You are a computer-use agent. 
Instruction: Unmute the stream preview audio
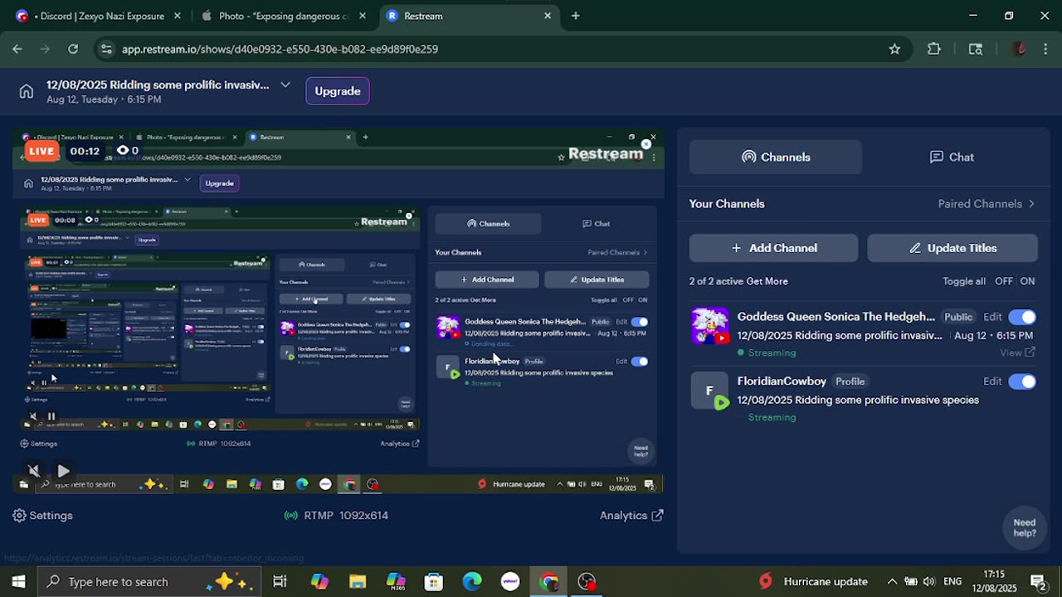tap(34, 471)
